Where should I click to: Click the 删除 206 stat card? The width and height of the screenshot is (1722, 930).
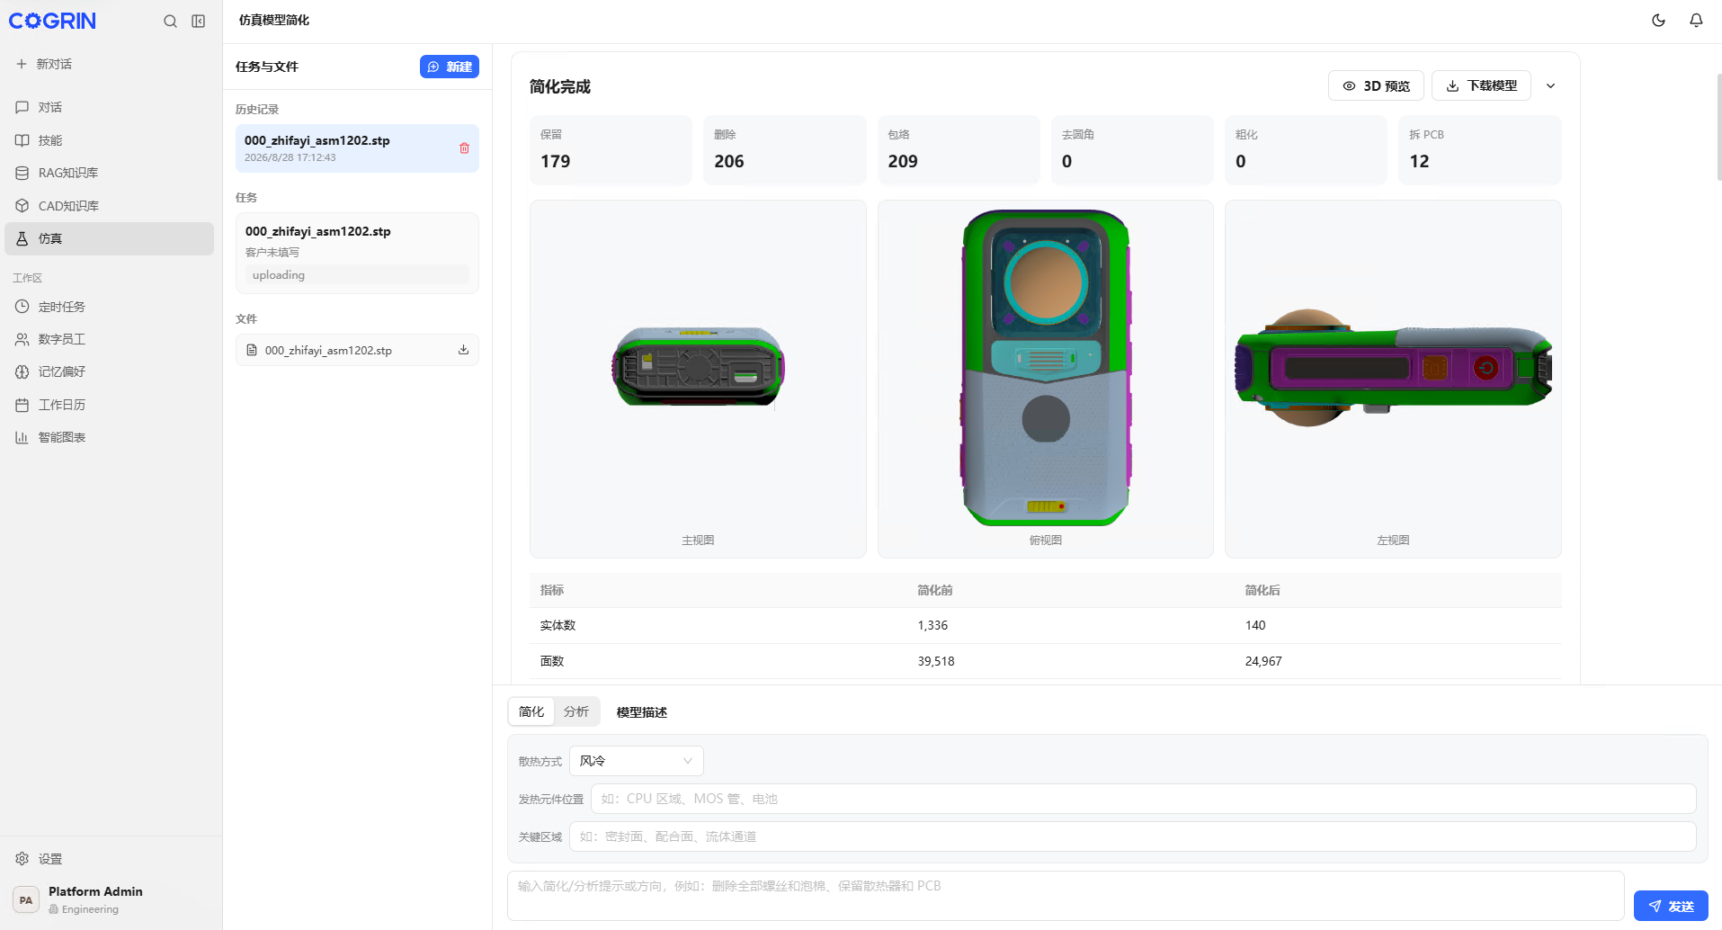tap(784, 149)
